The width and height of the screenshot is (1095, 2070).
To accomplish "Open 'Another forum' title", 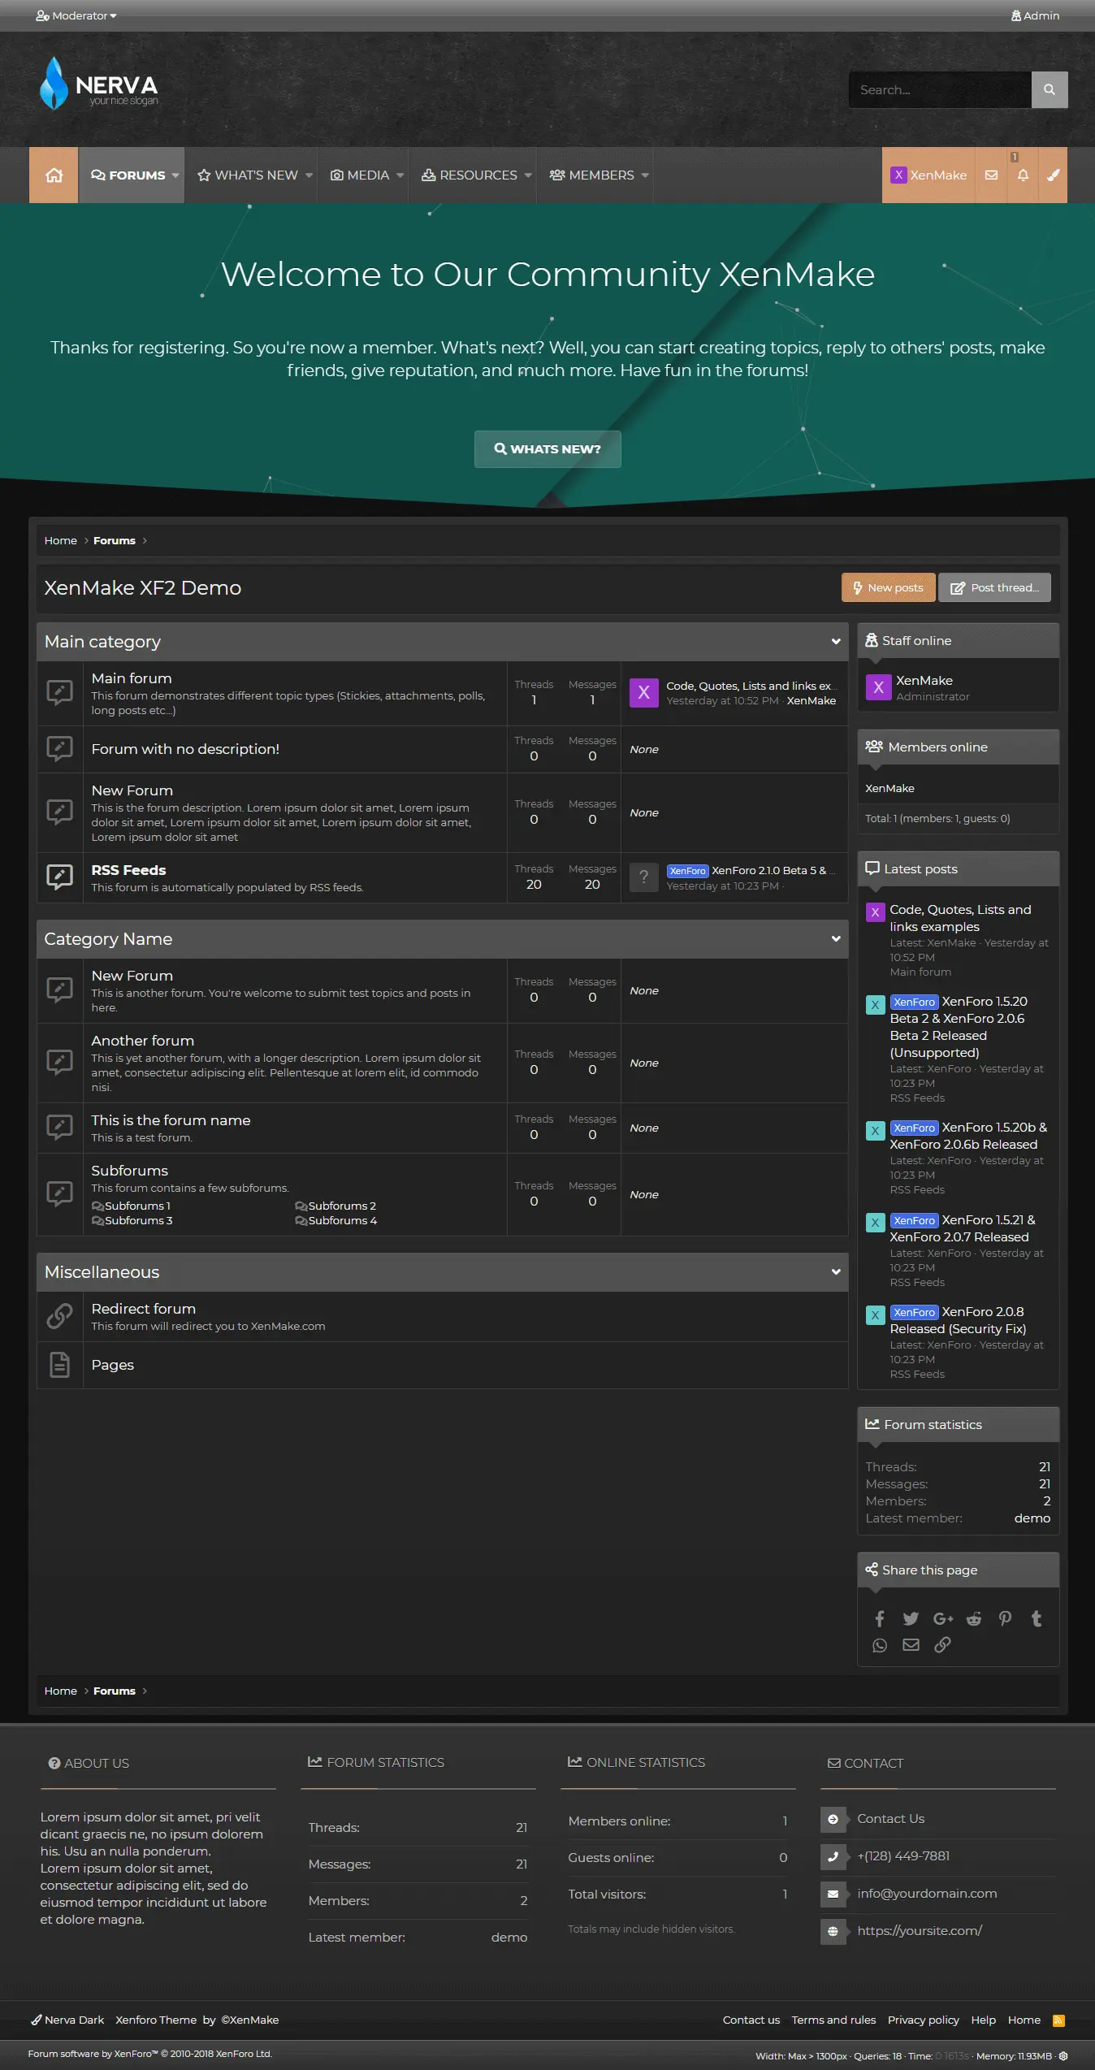I will (142, 1041).
